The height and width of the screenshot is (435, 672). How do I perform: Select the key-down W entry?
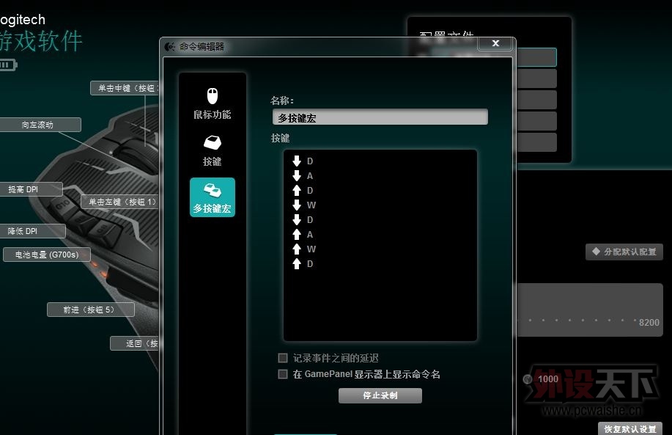304,205
